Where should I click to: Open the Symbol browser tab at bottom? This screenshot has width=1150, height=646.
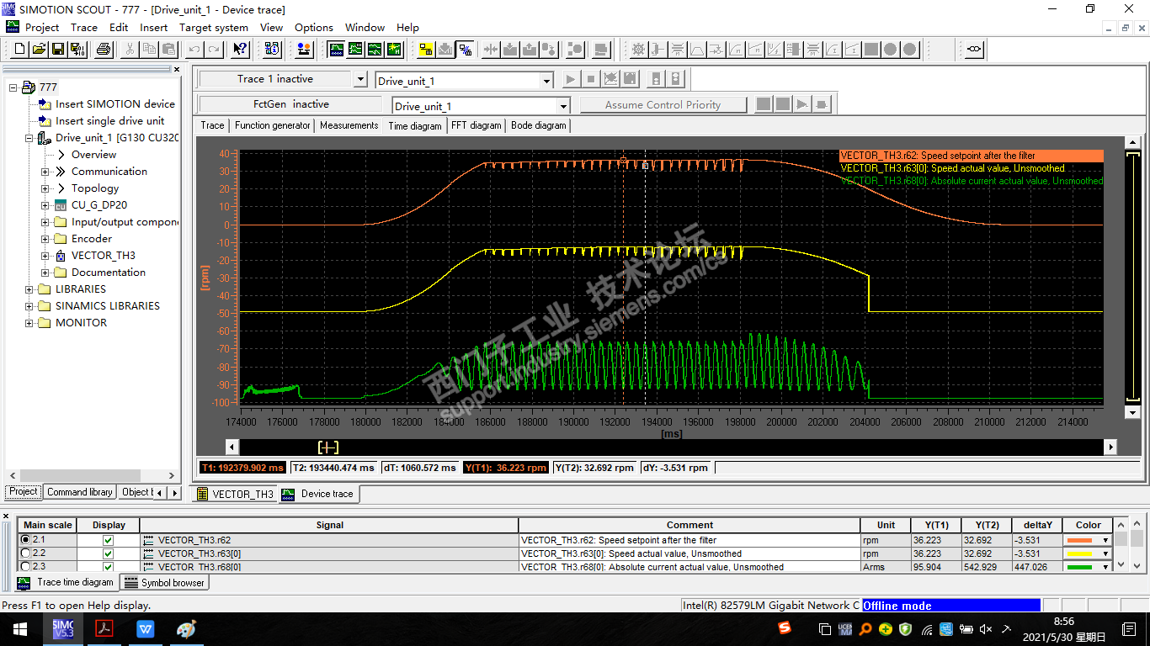coord(165,582)
